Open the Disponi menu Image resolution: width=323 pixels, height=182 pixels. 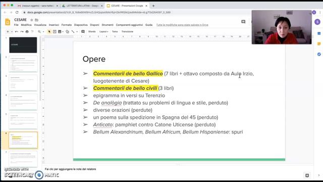pyautogui.click(x=94, y=25)
